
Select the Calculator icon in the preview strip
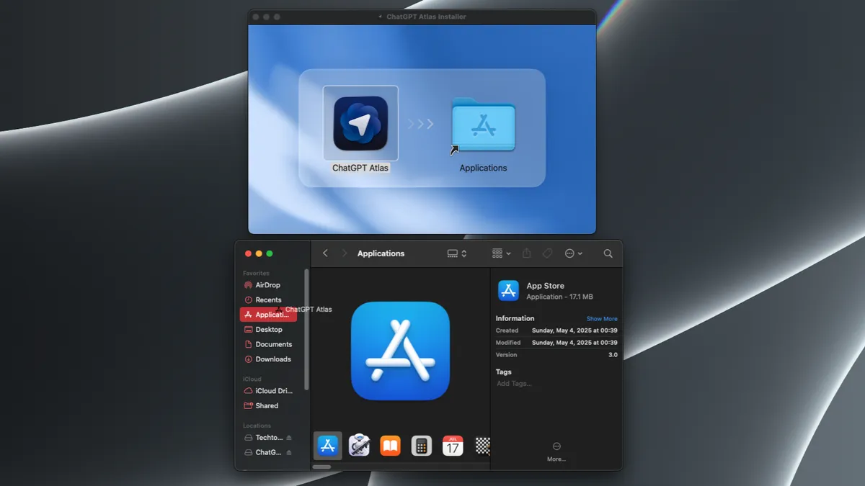tap(420, 446)
